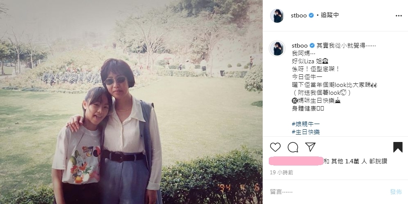Open the three-dot more options menu
Image resolution: width=408 pixels, height=204 pixels.
399,16
